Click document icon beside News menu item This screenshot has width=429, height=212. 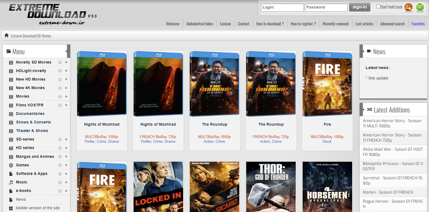coord(11,200)
